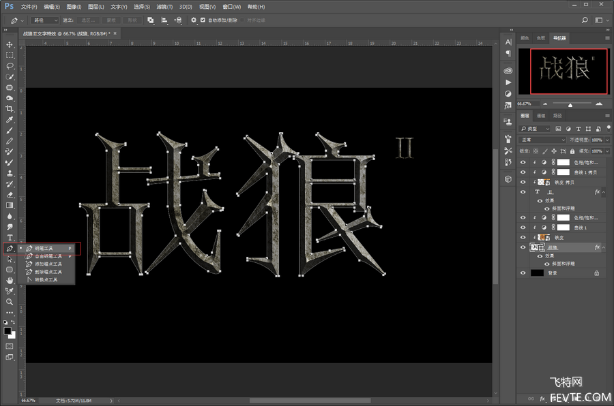Choose 转换点工具 from the pen flyout
Viewport: 614px width, 406px height.
46,280
